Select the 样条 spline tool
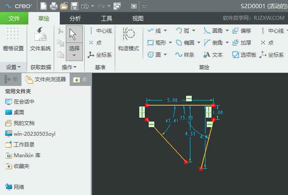Image resolution: width=288 pixels, height=195 pixels. 185,55
